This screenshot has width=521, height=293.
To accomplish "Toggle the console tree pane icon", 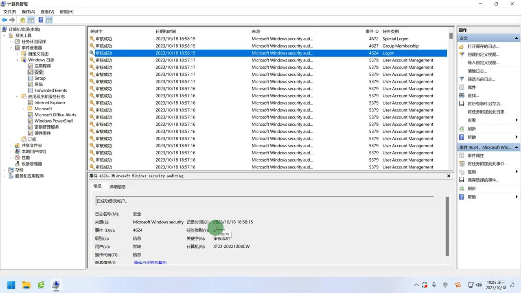I will 31,19.
